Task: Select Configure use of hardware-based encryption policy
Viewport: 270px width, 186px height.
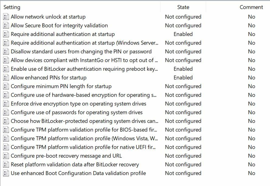Action: tap(84, 95)
